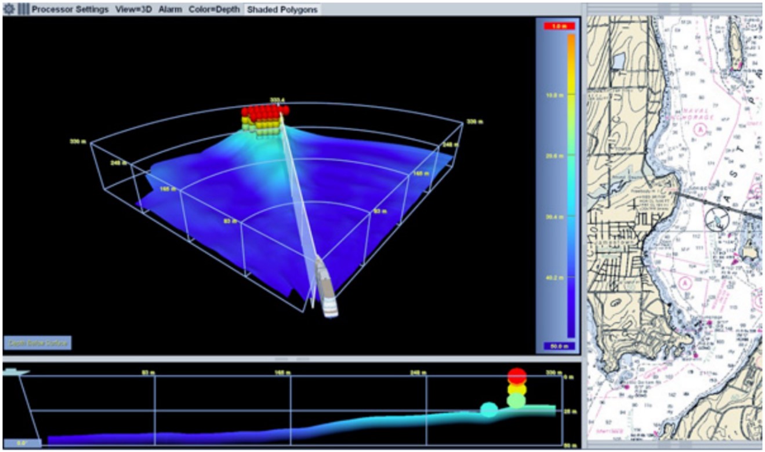This screenshot has width=765, height=452.
Task: Click the vessel position marker on the chart
Action: point(717,219)
